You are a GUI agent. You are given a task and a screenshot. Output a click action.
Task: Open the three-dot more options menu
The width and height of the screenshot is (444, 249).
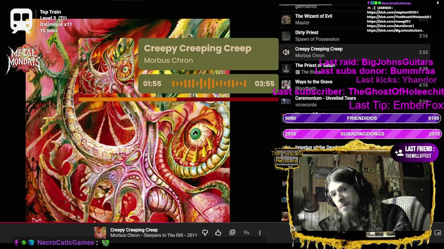point(260,233)
